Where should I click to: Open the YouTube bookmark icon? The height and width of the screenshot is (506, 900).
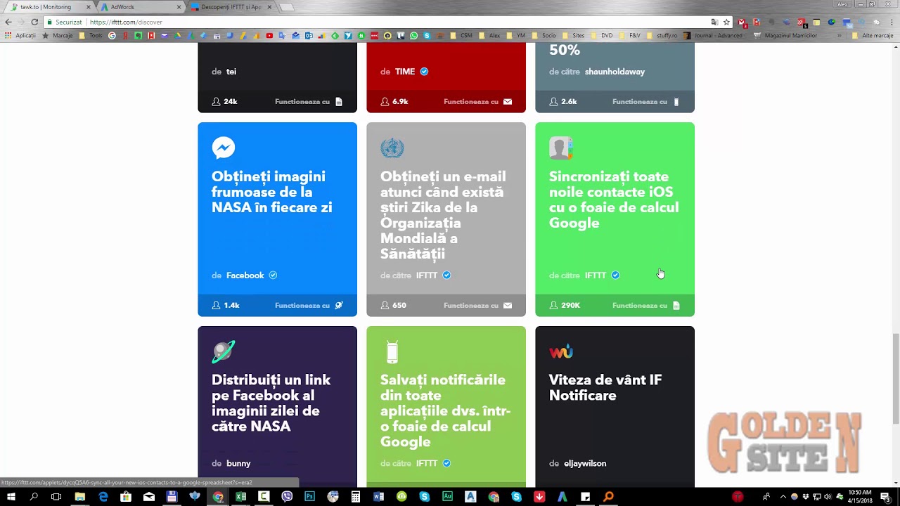click(269, 35)
